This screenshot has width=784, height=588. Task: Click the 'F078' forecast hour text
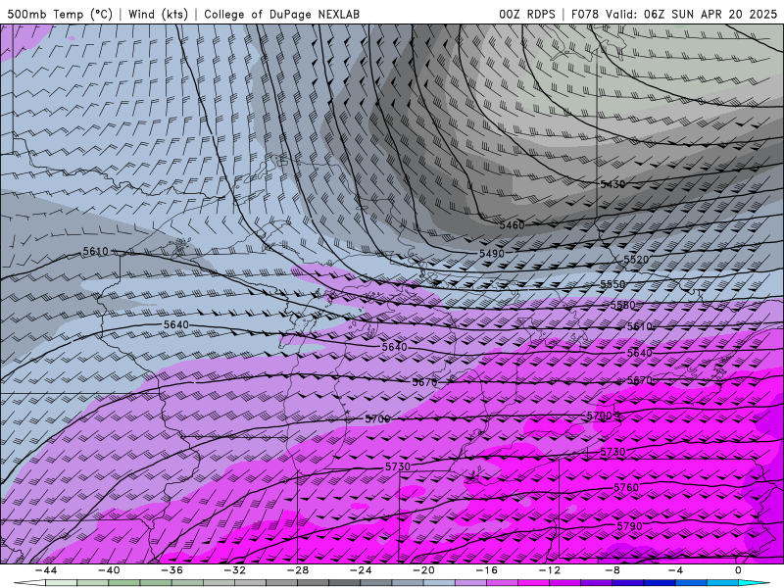coord(584,14)
